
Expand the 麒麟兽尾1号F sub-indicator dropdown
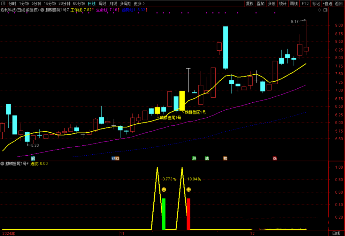coord(3,164)
